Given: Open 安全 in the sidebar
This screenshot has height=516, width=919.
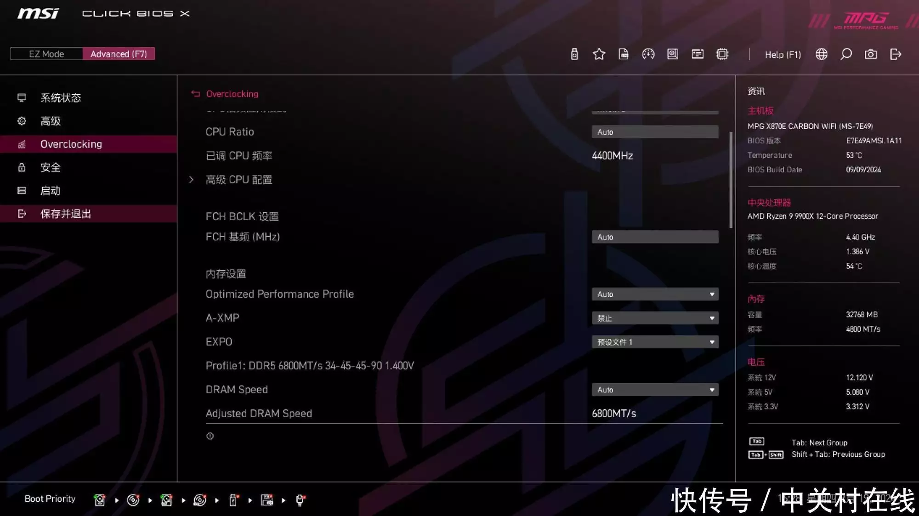Looking at the screenshot, I should click(x=88, y=167).
